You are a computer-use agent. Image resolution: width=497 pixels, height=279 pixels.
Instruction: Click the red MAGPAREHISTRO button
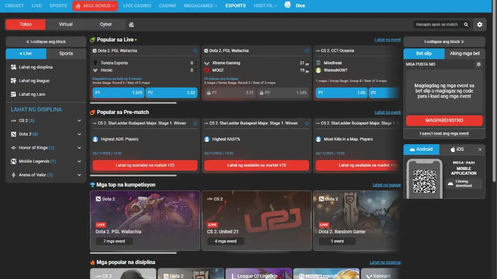click(444, 121)
